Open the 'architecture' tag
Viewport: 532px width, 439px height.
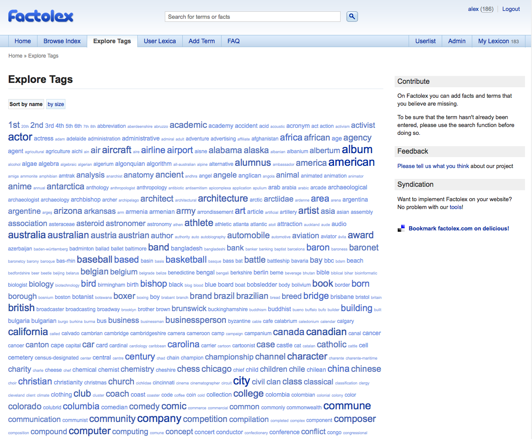point(223,199)
